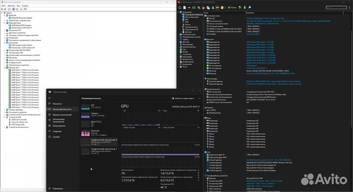Viewport: 353px width, 192px height.
Task: Click the orange flame icon in AIDA64 toolbar
Action: (x=203, y=8)
